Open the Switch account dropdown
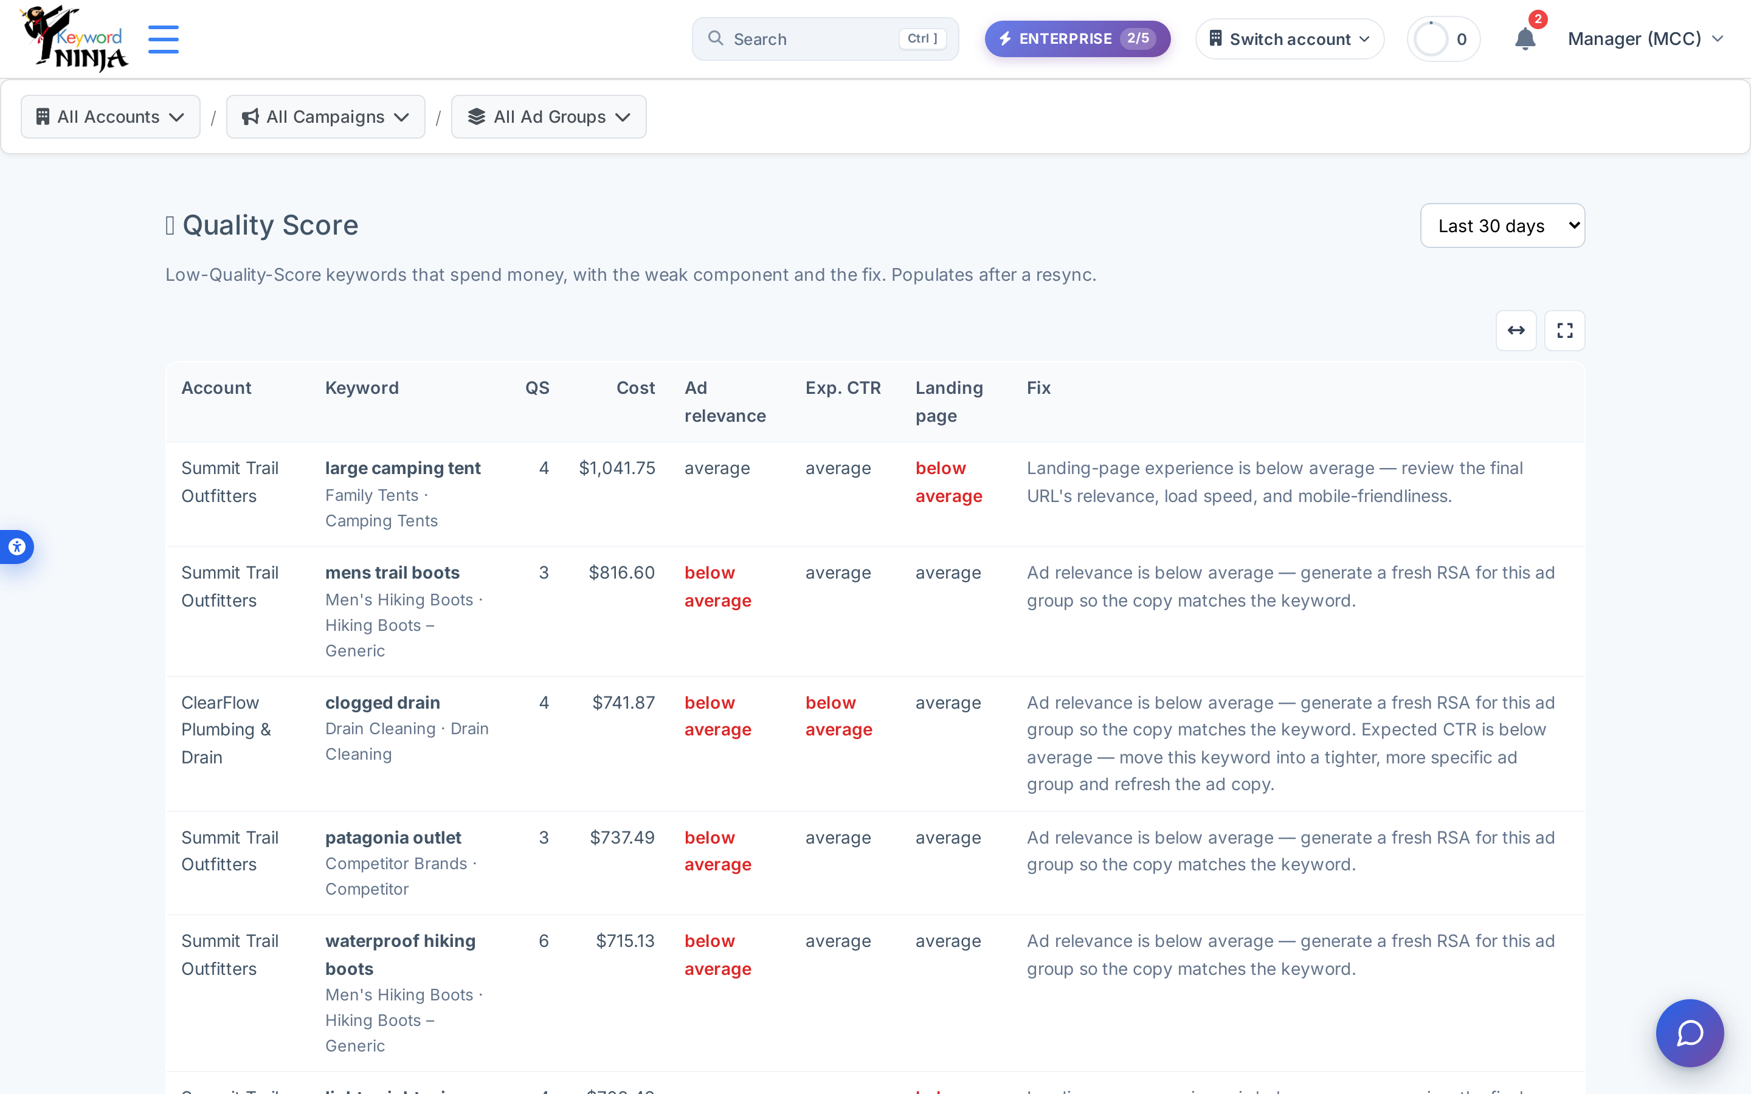Screen dimensions: 1751x1094 click(x=1290, y=39)
